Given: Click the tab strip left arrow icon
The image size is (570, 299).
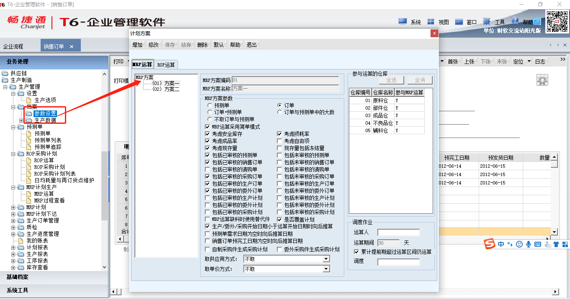Looking at the screenshot, I should 551,45.
